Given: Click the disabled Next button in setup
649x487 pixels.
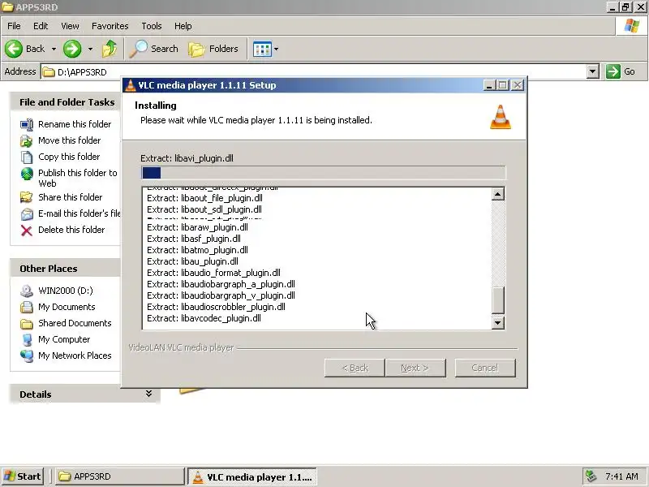Looking at the screenshot, I should click(x=415, y=368).
